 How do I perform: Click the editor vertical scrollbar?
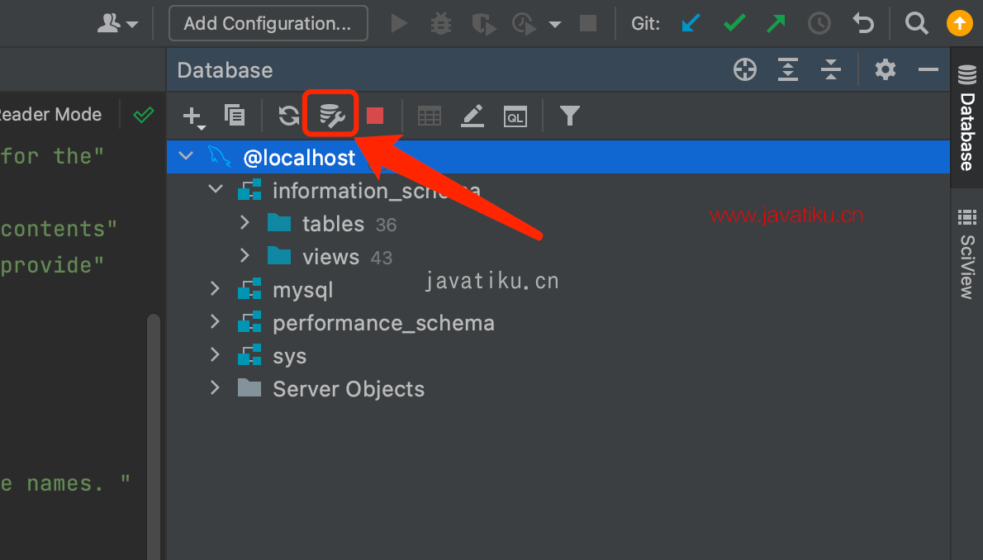point(154,436)
